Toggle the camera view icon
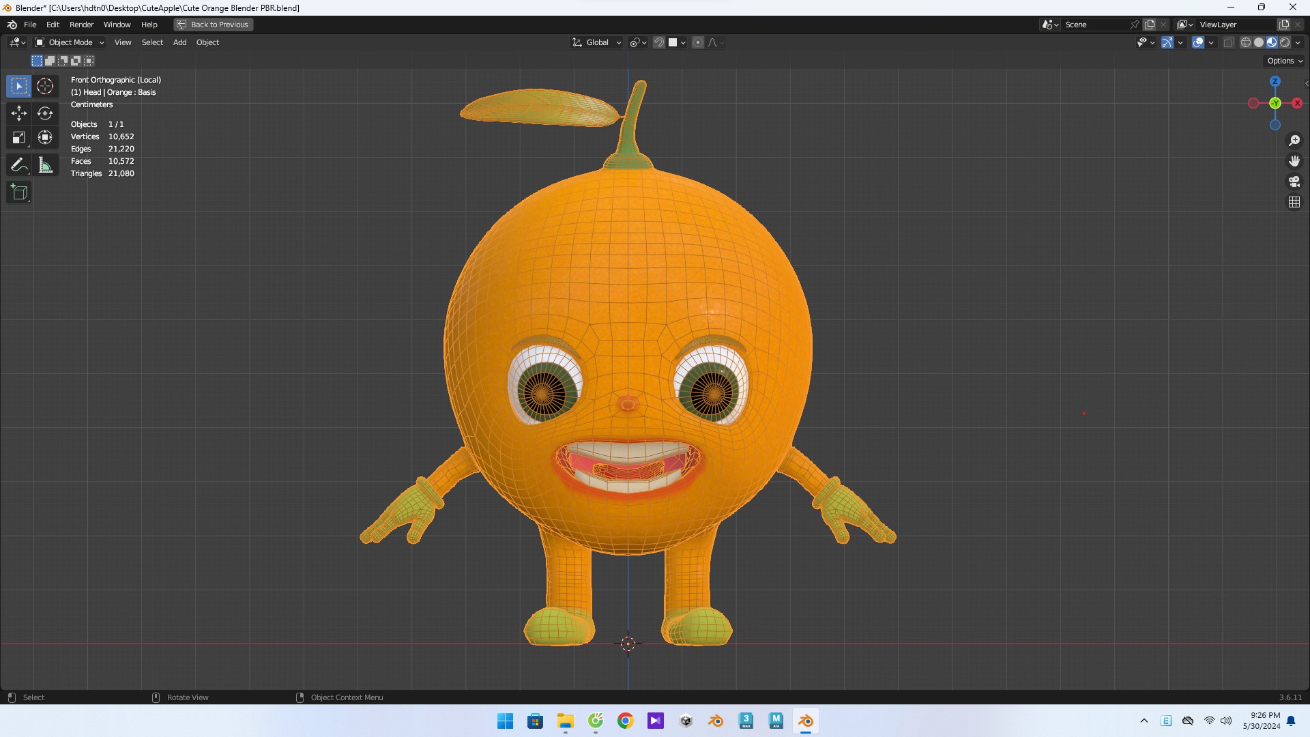The image size is (1310, 737). point(1294,182)
